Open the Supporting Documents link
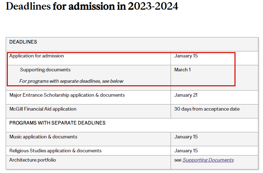Screen dimensions: 263x173 point(208,160)
